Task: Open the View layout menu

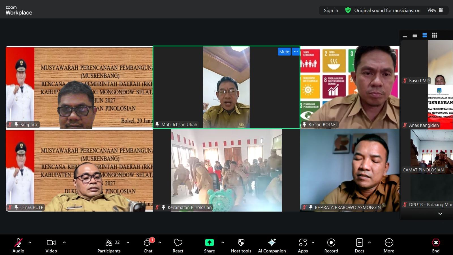Action: coord(435,10)
